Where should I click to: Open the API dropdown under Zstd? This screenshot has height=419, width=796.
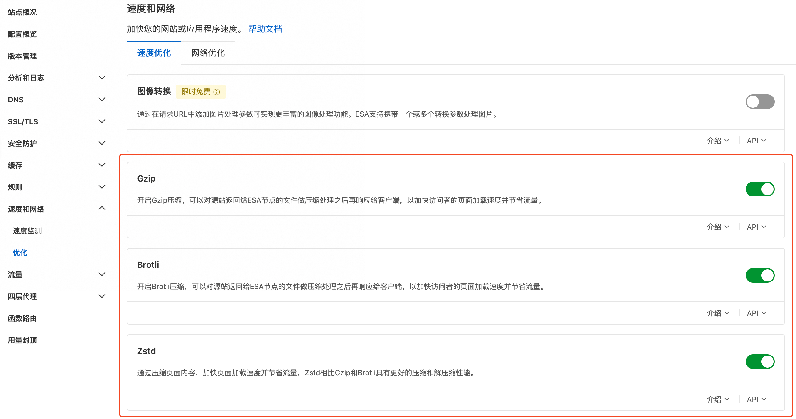tap(756, 400)
